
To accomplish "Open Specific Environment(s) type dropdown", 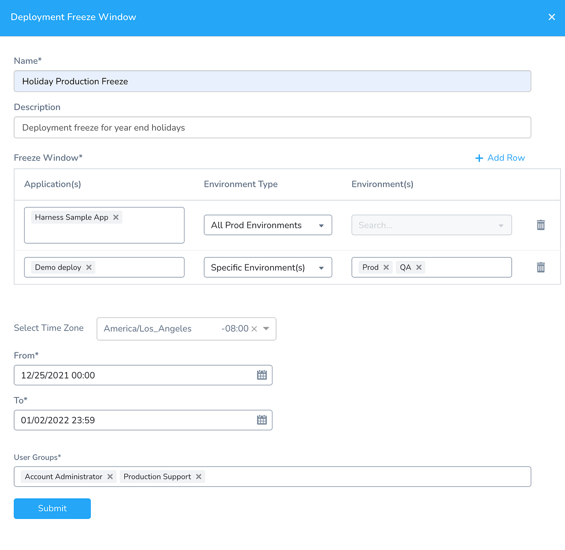I will click(268, 267).
